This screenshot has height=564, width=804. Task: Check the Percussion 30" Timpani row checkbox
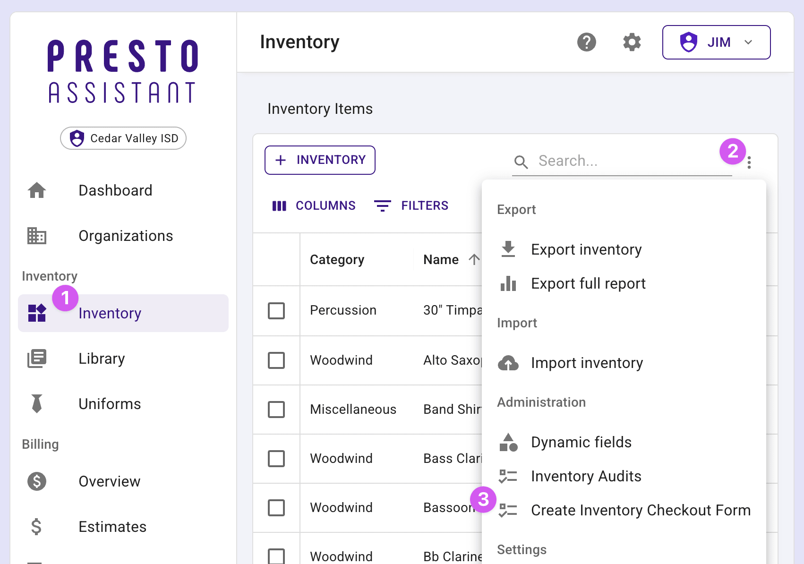point(276,311)
